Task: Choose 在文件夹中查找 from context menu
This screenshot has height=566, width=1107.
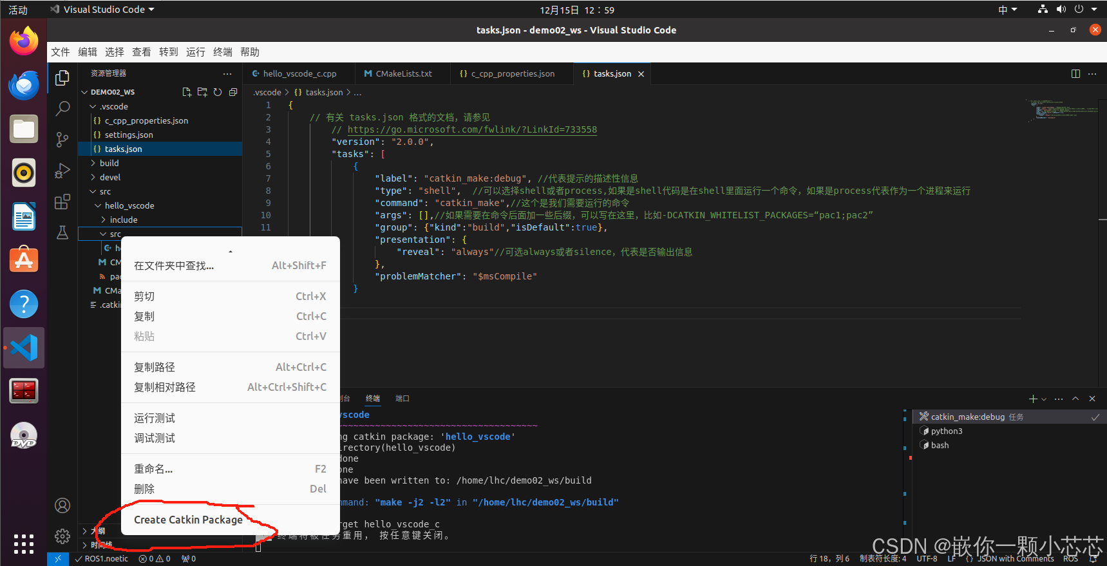Action: (231, 265)
